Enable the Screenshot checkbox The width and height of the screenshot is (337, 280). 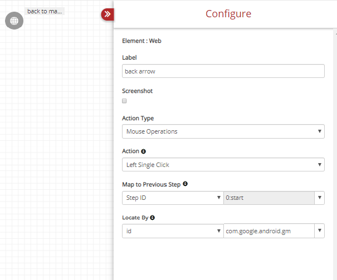click(124, 101)
